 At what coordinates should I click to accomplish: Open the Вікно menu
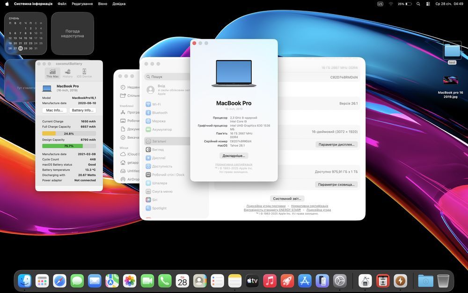pos(102,4)
